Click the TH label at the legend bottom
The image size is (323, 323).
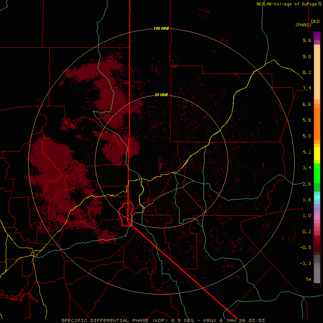pos(308,279)
